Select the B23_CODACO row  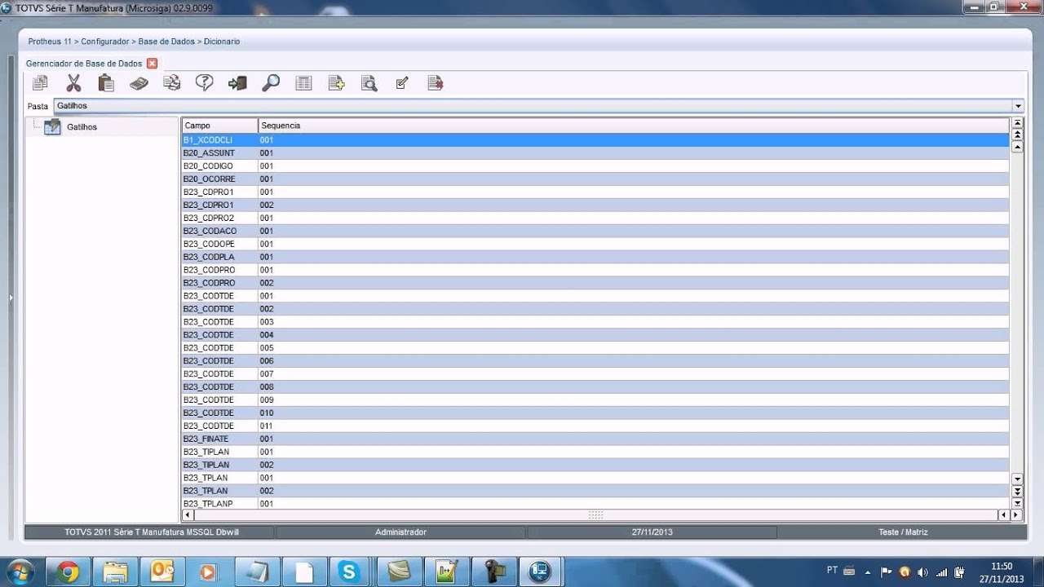coord(595,232)
